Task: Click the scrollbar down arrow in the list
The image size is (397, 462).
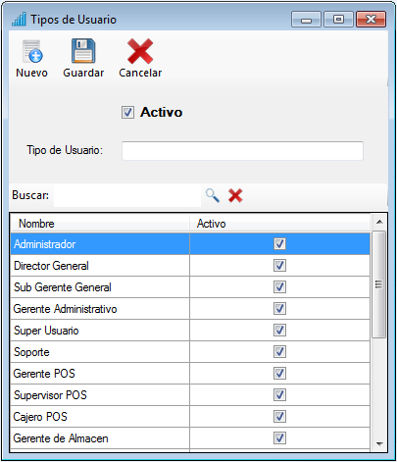Action: pyautogui.click(x=379, y=443)
